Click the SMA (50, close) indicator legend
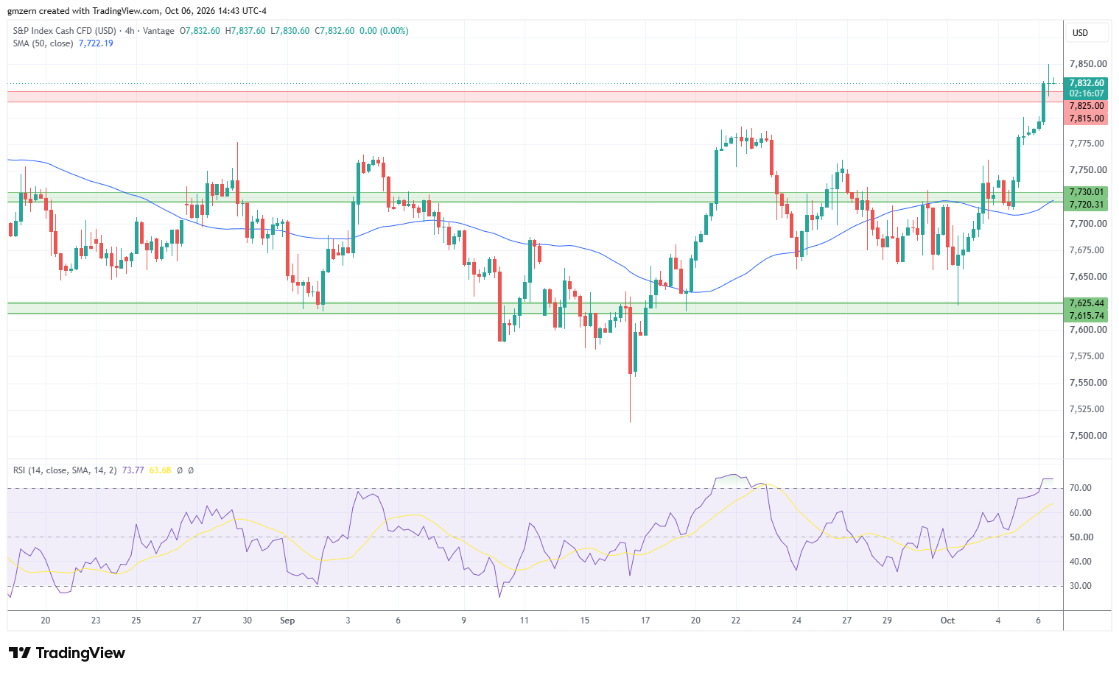 (x=43, y=43)
